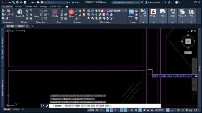The image size is (202, 113).
Task: Open the Tool Palettes side panel
Action: [x=3, y=48]
